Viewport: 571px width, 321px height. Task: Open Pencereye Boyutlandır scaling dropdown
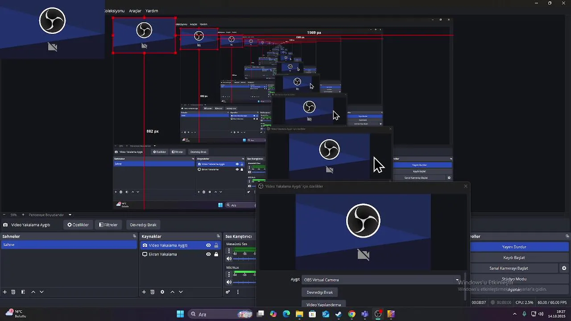tap(50, 215)
